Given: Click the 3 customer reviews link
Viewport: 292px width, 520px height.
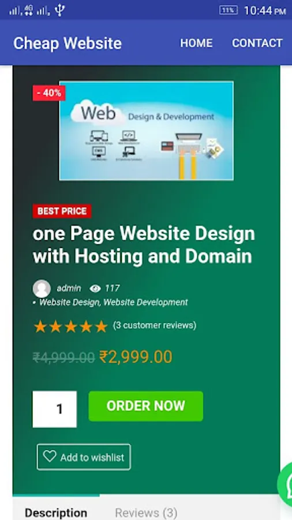Looking at the screenshot, I should 155,325.
